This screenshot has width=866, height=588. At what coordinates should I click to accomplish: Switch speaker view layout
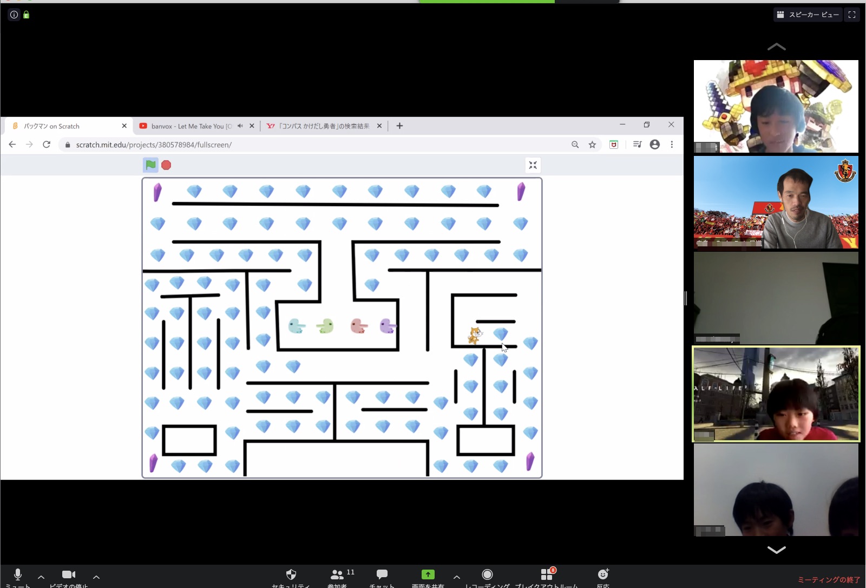[808, 15]
